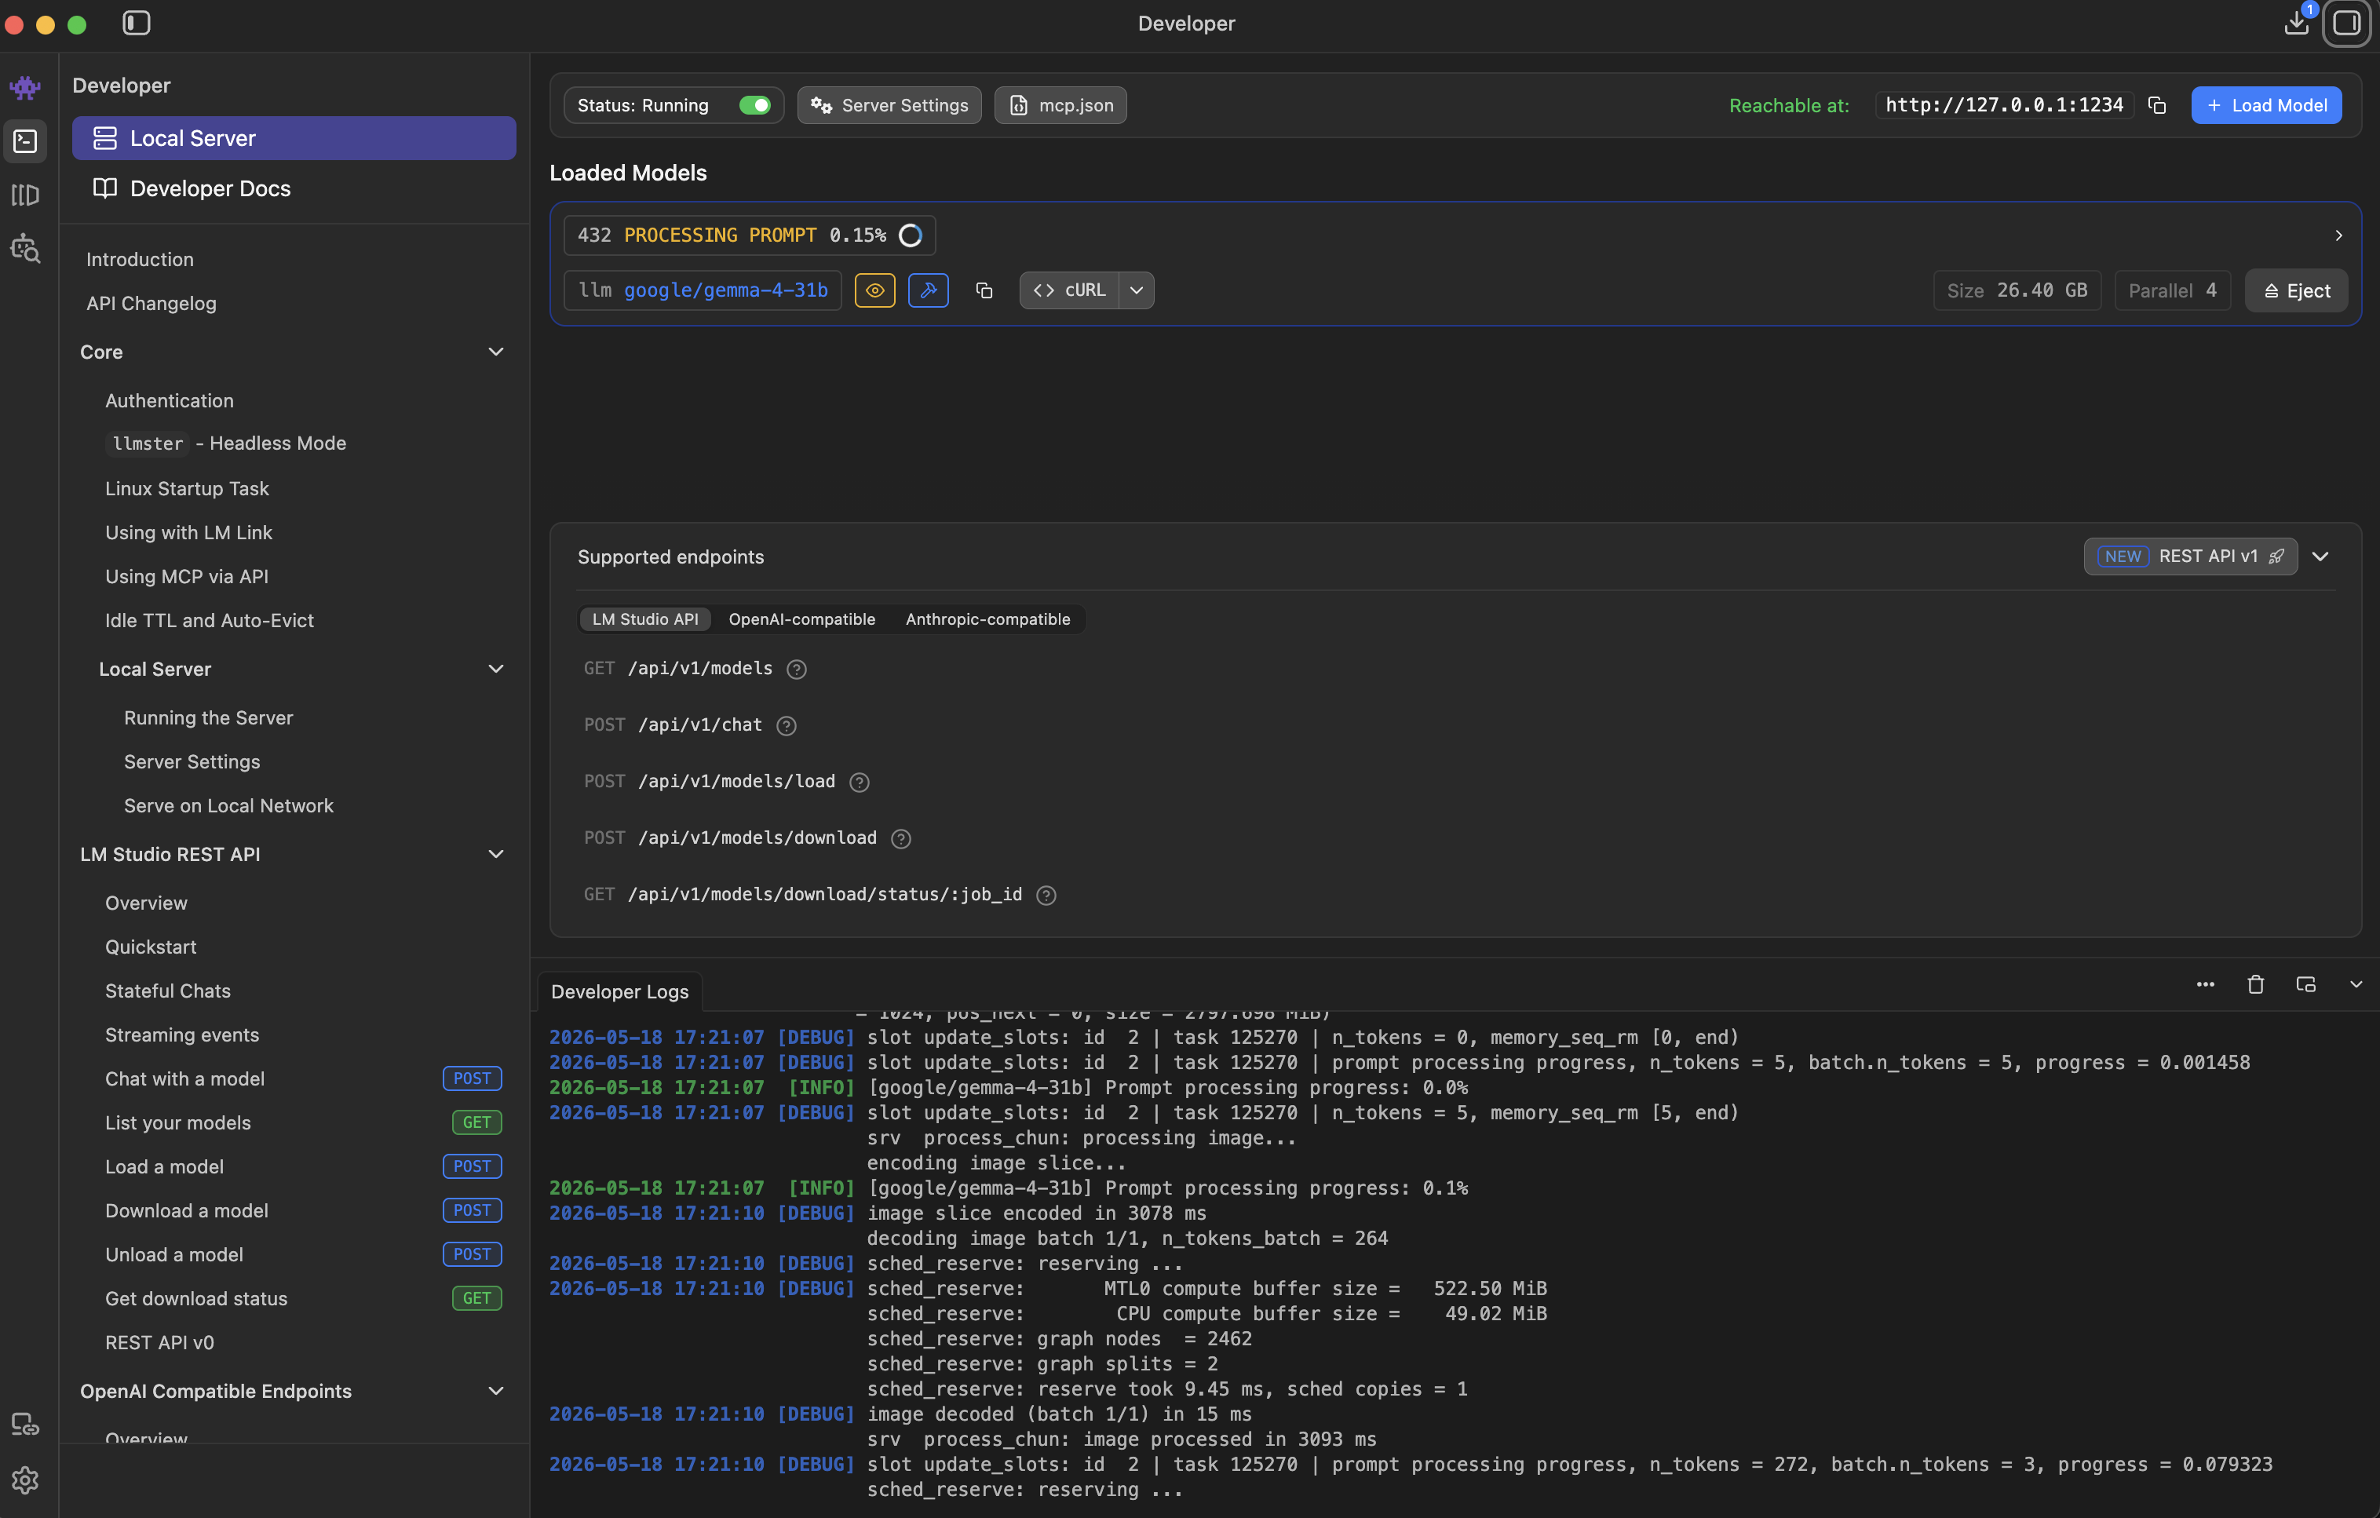Open Streaming events docs page
The image size is (2380, 1518).
(x=182, y=1035)
